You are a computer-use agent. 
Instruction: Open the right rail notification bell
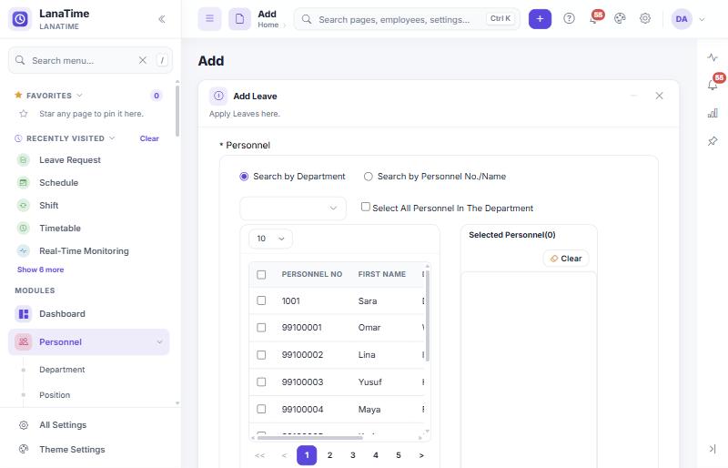pos(713,85)
